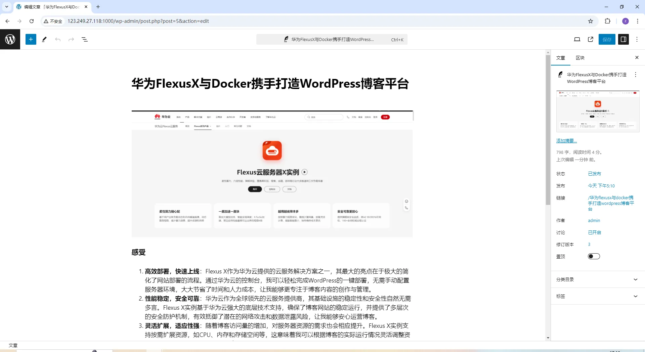Toggle the settings sidebar panel
The image size is (645, 352).
point(623,39)
